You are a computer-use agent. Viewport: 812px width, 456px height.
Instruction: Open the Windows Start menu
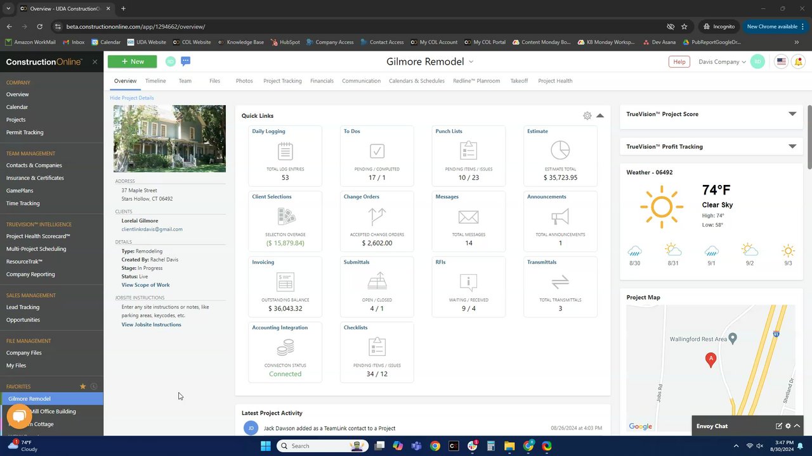coord(266,446)
